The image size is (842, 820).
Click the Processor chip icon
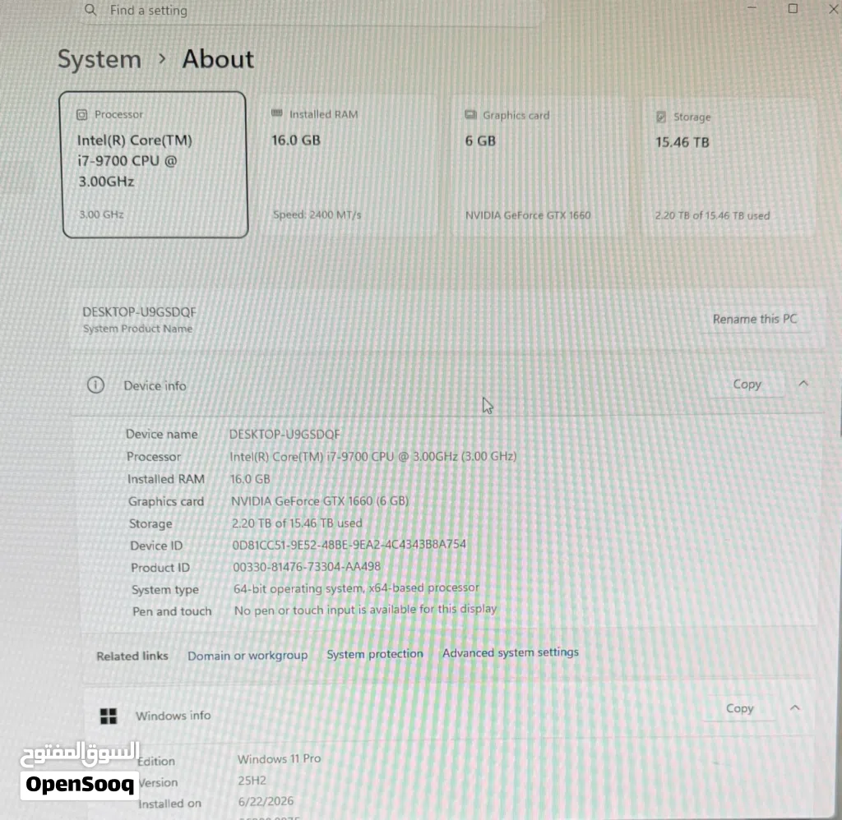tap(81, 114)
